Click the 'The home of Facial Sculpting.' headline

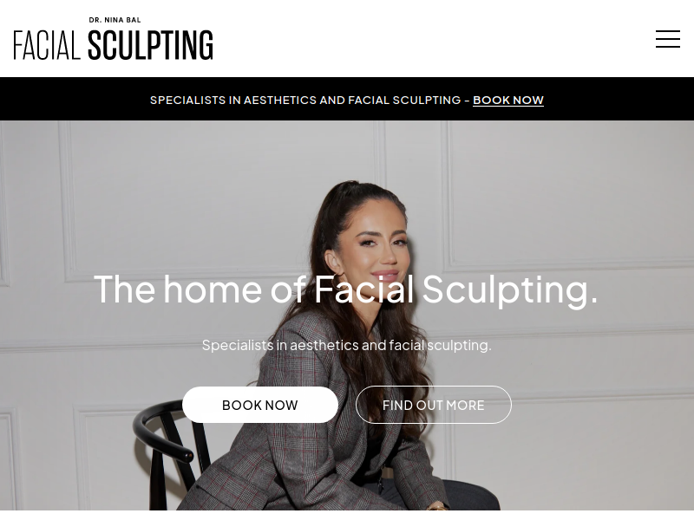pos(345,289)
